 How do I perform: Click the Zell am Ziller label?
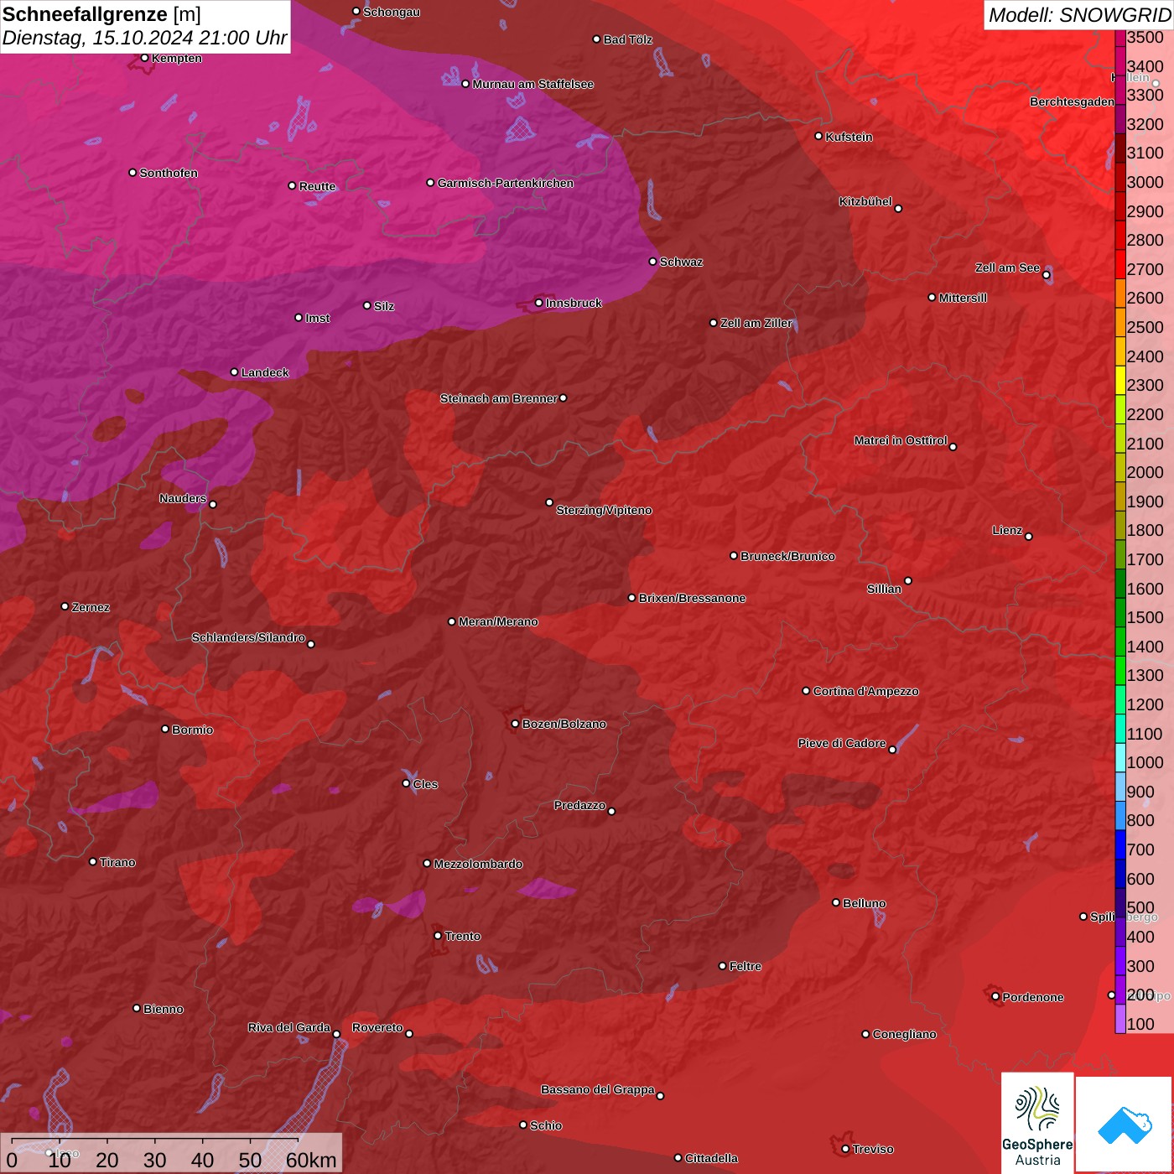click(x=756, y=323)
